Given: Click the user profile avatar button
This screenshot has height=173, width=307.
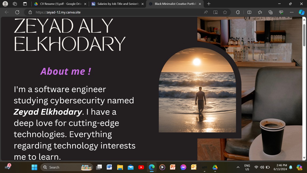Looking at the screenshot, I should pos(5,4).
